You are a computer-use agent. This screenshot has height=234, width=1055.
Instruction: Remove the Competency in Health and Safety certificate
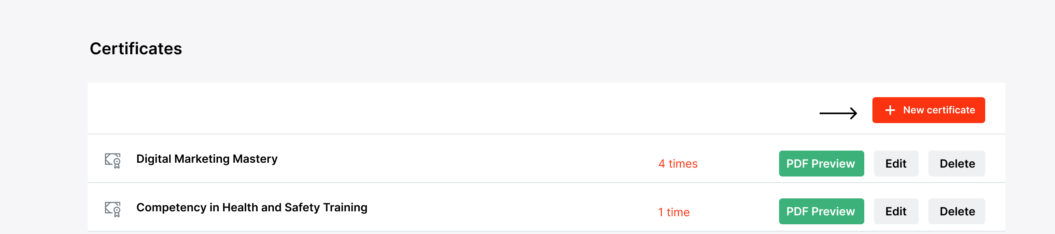[x=956, y=212]
